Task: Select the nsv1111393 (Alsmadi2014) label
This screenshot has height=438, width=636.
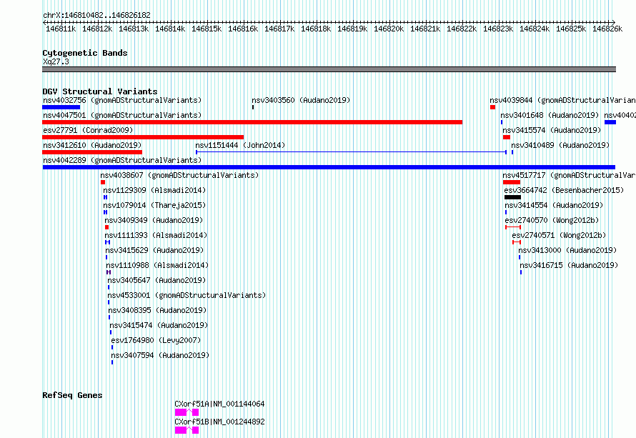Action: pos(156,235)
